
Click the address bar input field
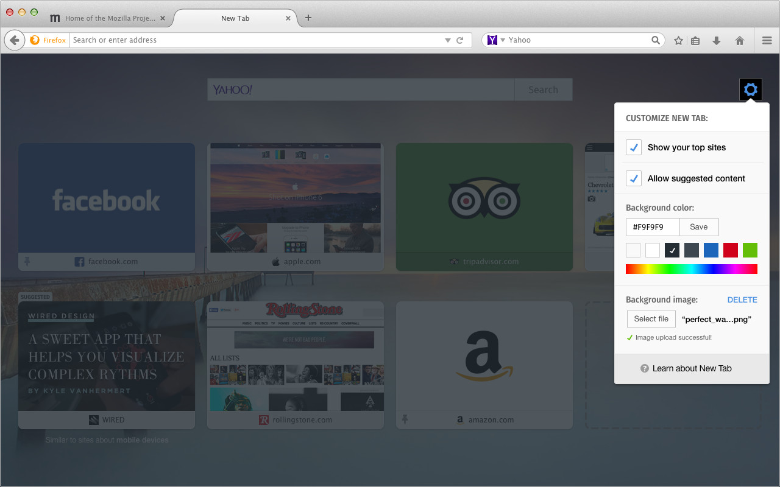[x=256, y=40]
